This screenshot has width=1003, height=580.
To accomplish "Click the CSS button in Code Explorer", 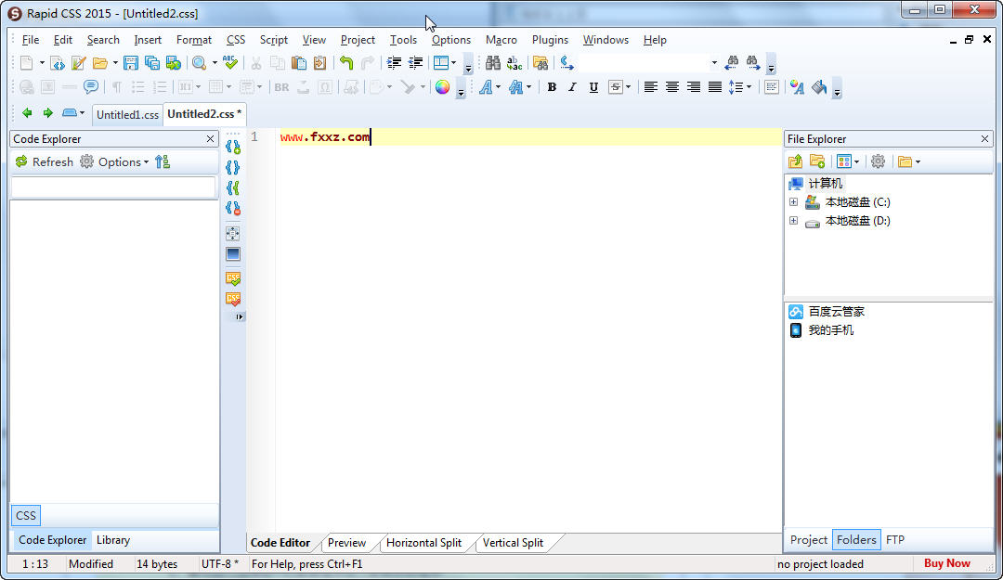I will tap(26, 515).
